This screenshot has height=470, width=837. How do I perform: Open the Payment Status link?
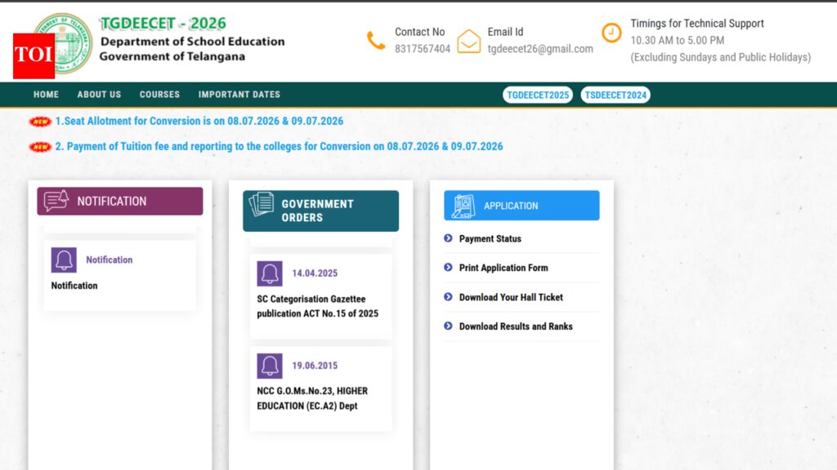tap(490, 239)
